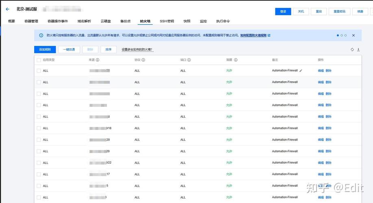373x203 pixels.
Task: Click 允许 in the /18 source row
Action: point(229,128)
